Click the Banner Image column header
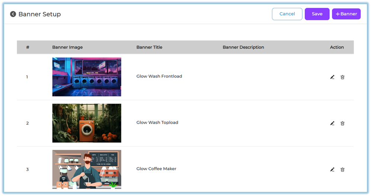Image resolution: width=371 pixels, height=196 pixels. point(67,47)
